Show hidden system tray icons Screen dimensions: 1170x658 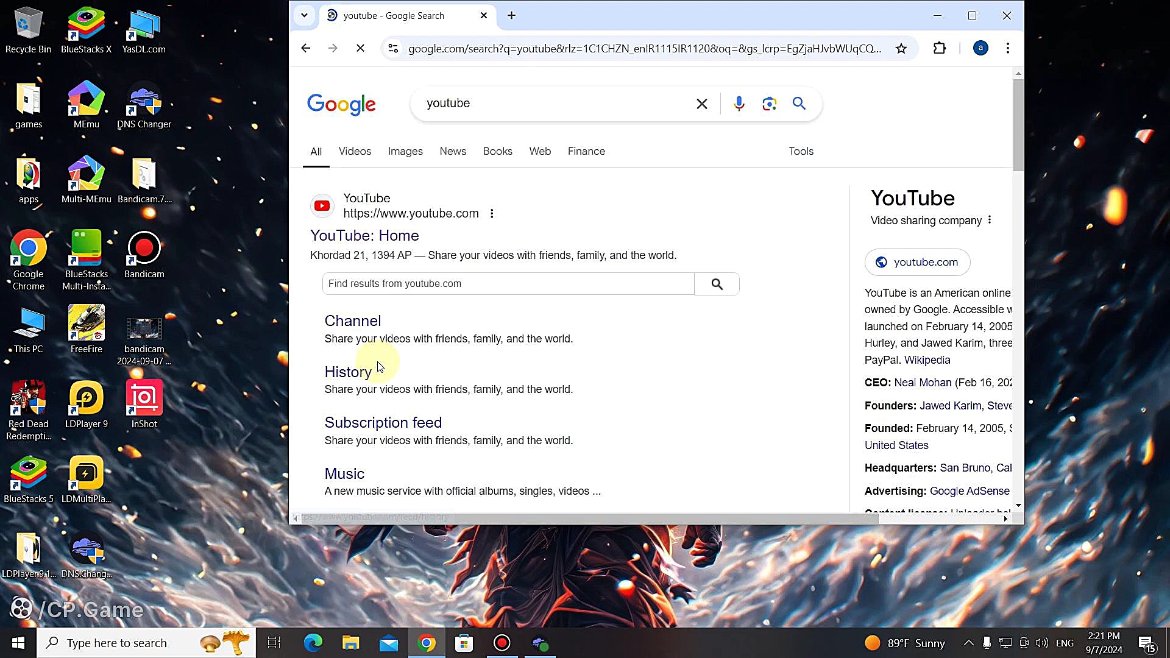coord(968,643)
